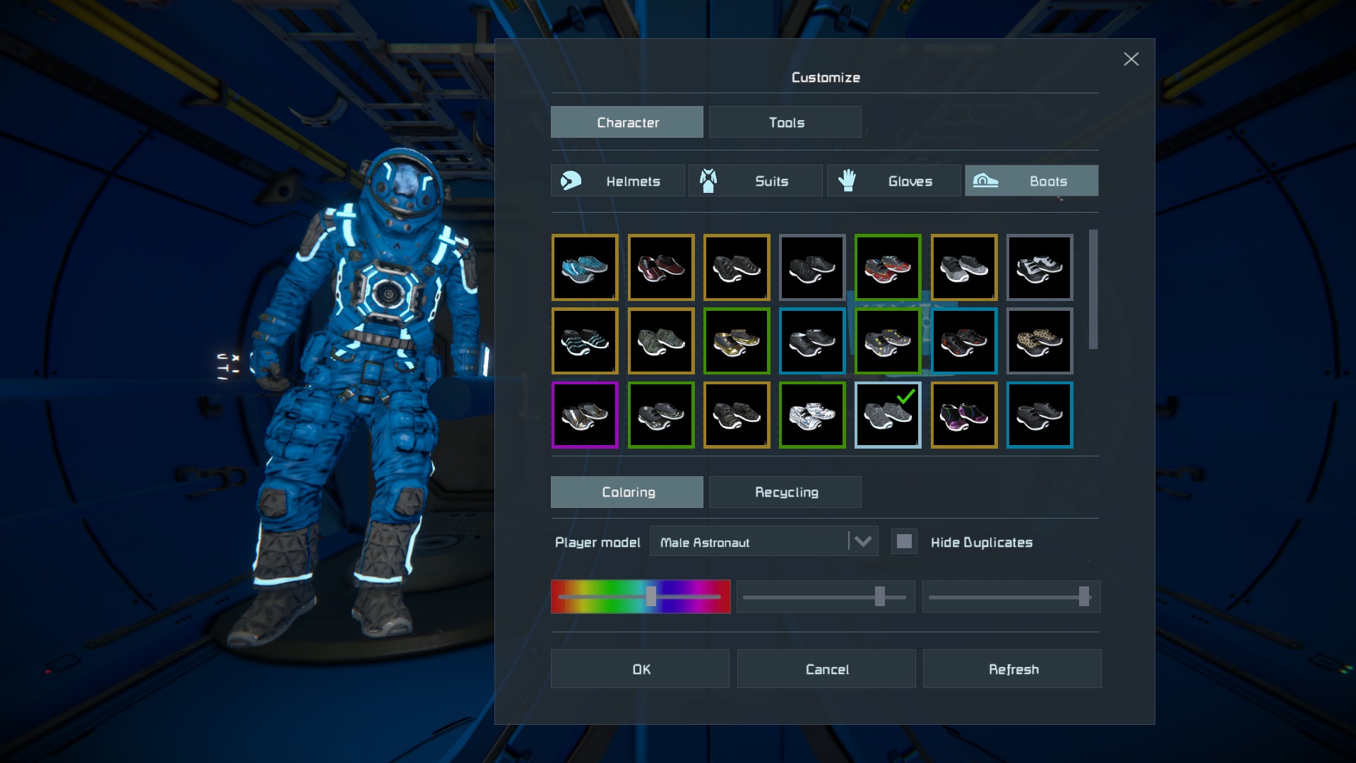This screenshot has width=1356, height=763.
Task: Click the currently equipped gray boots
Action: point(888,415)
